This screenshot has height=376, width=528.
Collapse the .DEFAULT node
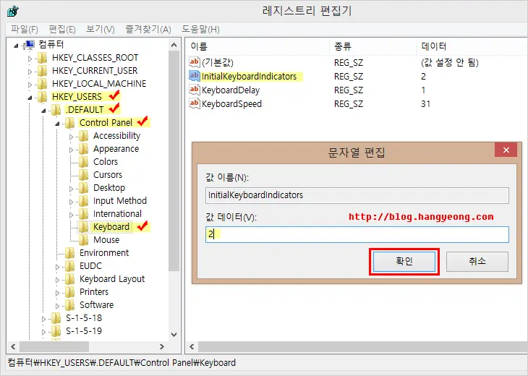coord(43,111)
